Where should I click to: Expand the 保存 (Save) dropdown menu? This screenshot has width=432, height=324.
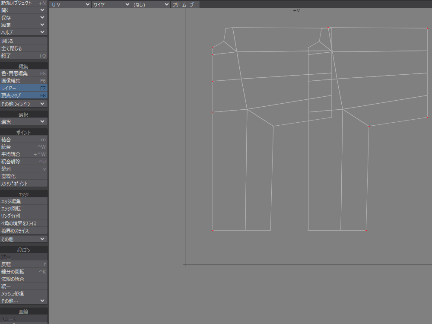click(x=23, y=18)
